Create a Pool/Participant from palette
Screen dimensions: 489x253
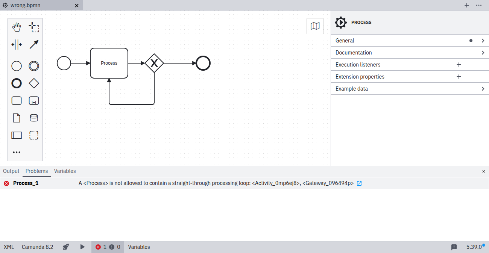pyautogui.click(x=17, y=135)
